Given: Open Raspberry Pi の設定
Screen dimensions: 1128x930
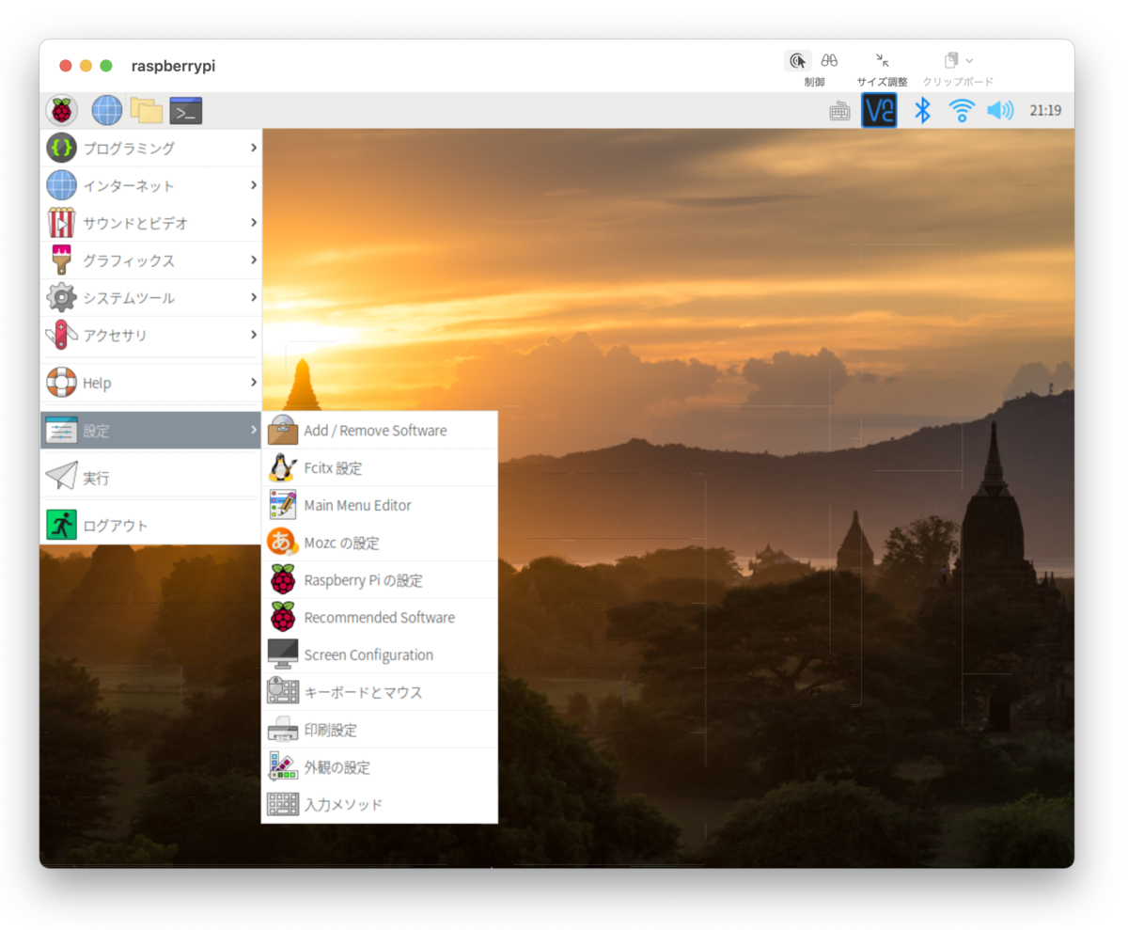Looking at the screenshot, I should 380,580.
